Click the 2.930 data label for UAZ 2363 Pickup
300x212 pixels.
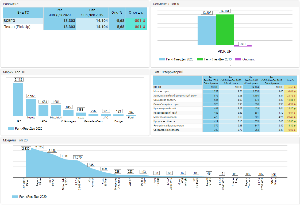click(26, 148)
